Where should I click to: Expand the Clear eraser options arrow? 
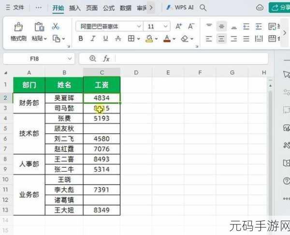click(192, 39)
